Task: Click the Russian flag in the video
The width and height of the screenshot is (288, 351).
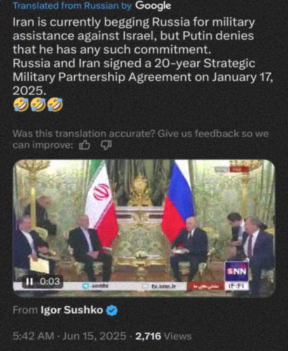Action: pyautogui.click(x=178, y=201)
